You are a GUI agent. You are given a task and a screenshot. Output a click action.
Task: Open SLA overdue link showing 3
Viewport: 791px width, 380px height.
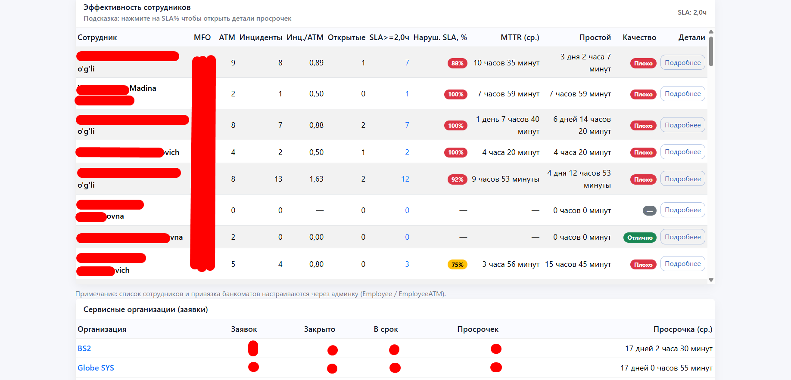[x=407, y=264]
